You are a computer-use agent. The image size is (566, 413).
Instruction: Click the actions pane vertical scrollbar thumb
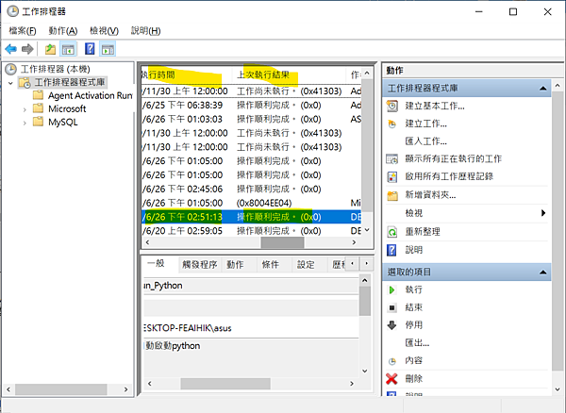tap(558, 231)
